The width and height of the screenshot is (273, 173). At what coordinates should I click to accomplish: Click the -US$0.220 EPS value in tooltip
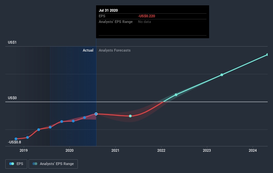tap(146, 16)
